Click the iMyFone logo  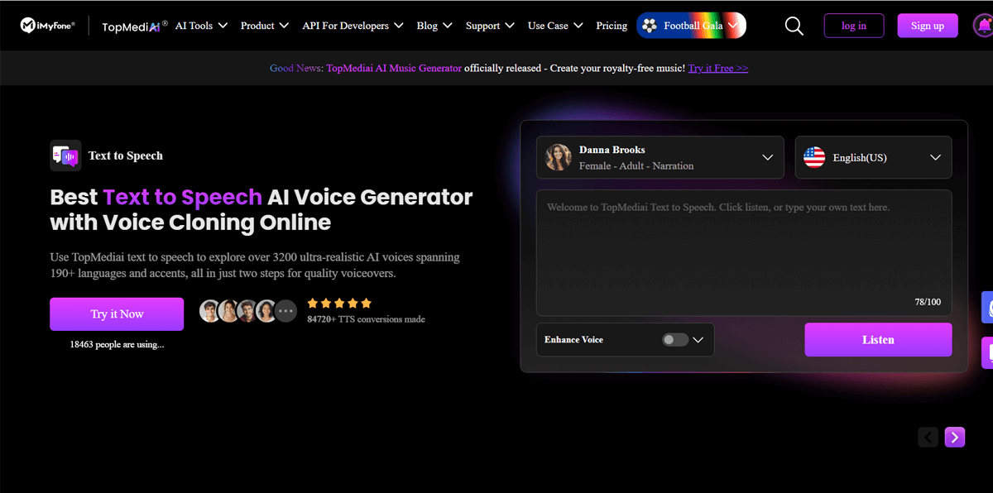tap(48, 26)
